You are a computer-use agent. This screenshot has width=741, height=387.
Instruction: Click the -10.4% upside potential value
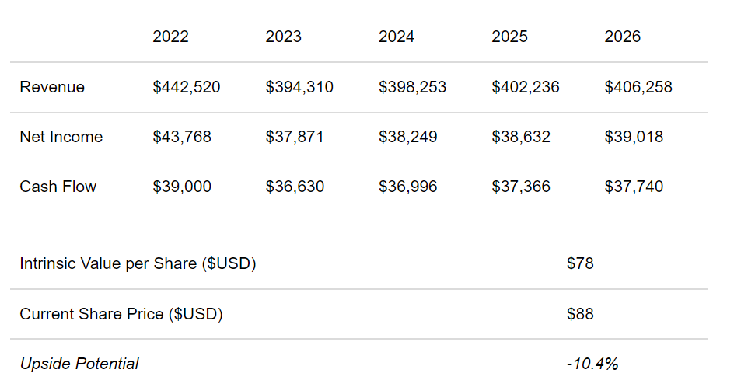coord(592,364)
